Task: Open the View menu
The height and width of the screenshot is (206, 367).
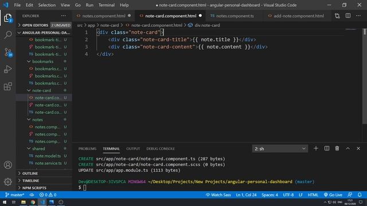Action: point(65,5)
